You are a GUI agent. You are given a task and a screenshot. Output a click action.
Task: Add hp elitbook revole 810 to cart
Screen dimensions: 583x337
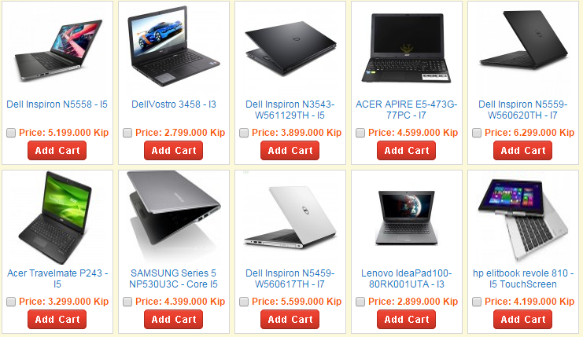(x=522, y=320)
